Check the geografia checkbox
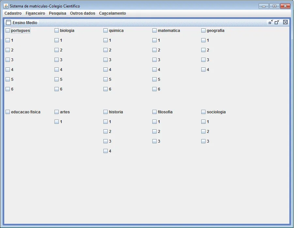 coord(203,30)
